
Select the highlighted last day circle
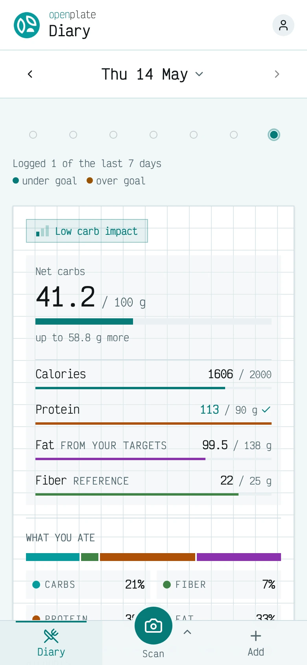pyautogui.click(x=274, y=135)
